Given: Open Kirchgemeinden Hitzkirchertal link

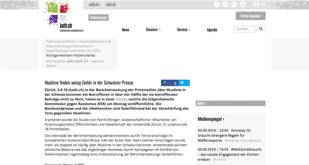Looking at the screenshot, I should pos(70,55).
